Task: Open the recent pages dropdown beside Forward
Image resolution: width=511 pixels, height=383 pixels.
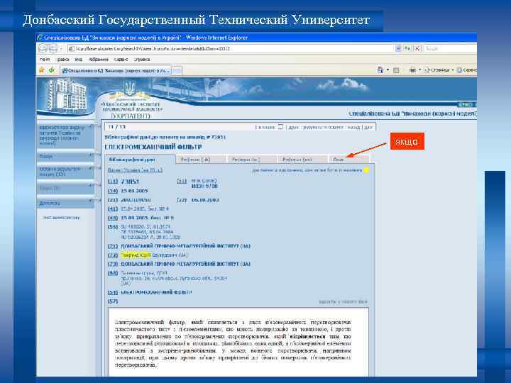Action: [x=61, y=49]
